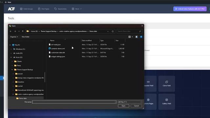Screen dimensions: 210x118
Task: Collapse the (E:) drive tree node
Action: [11, 57]
